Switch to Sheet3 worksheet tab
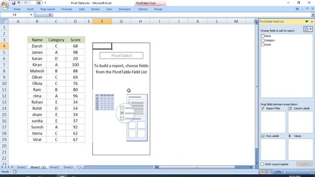Image resolution: width=315 pixels, height=177 pixels. coord(68,167)
